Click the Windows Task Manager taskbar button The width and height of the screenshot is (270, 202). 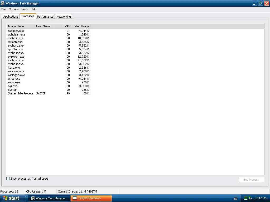(49, 198)
